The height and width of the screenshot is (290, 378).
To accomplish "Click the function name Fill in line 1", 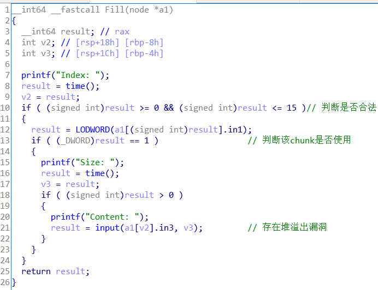I will pos(115,10).
